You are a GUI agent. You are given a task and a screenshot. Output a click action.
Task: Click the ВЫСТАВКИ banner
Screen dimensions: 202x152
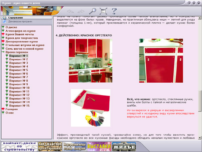coord(99,146)
